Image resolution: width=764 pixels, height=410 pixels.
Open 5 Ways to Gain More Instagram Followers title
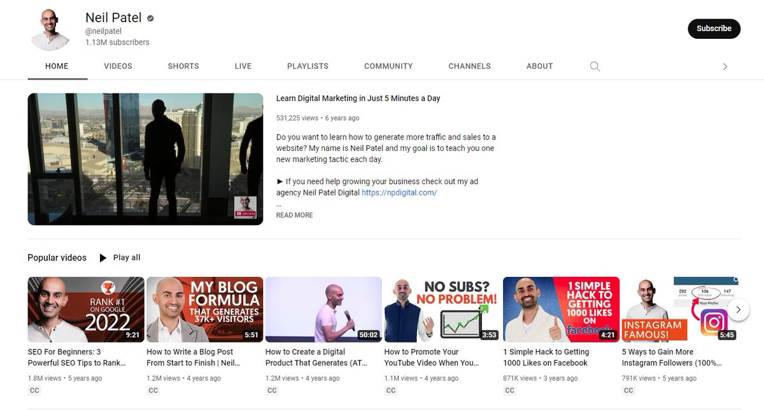(672, 358)
